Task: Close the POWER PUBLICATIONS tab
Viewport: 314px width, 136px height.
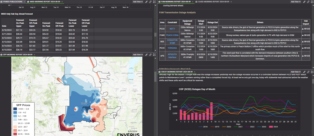Action: [24, 2]
